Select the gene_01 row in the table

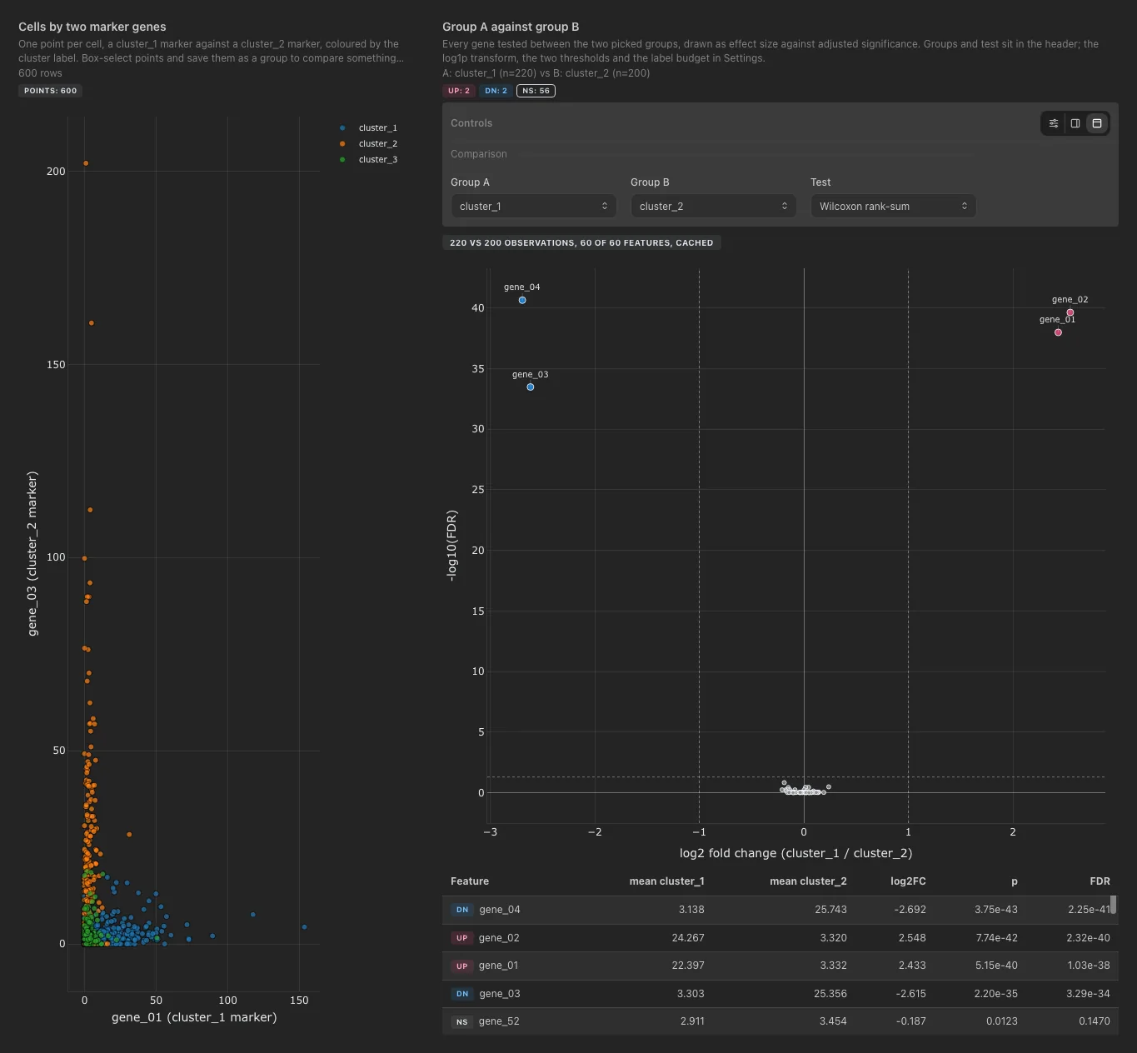point(780,966)
